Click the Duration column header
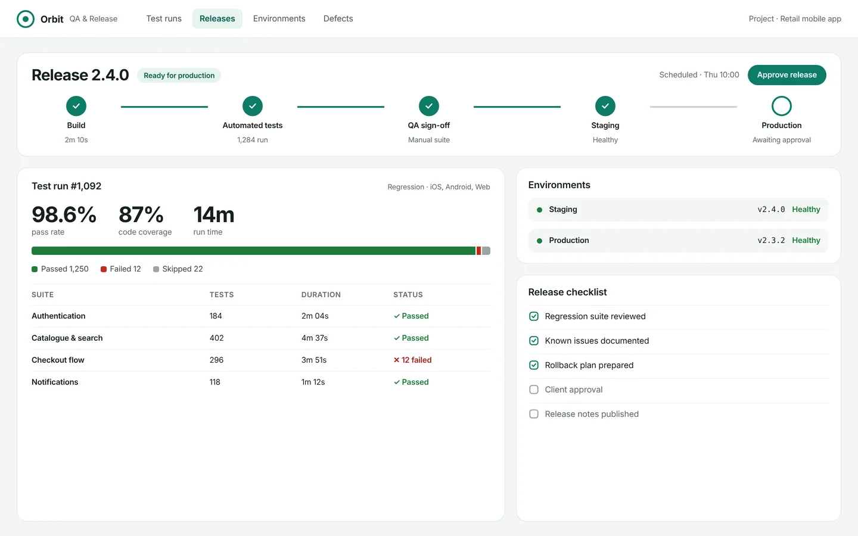 click(x=321, y=295)
